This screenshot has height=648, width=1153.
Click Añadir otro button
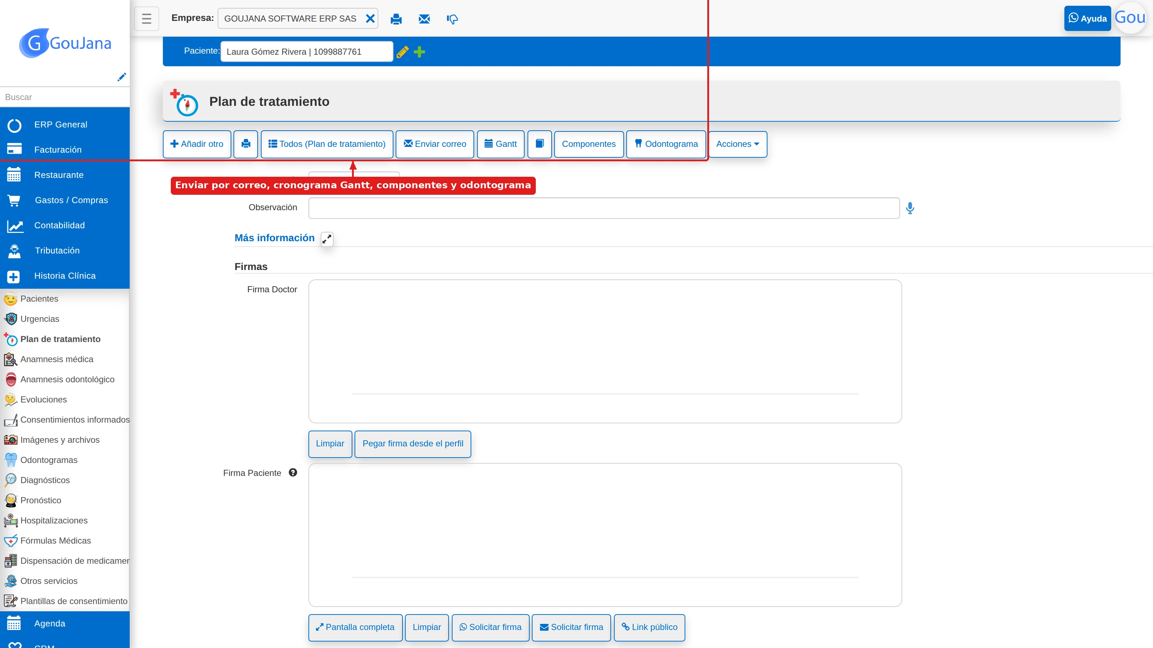[197, 144]
